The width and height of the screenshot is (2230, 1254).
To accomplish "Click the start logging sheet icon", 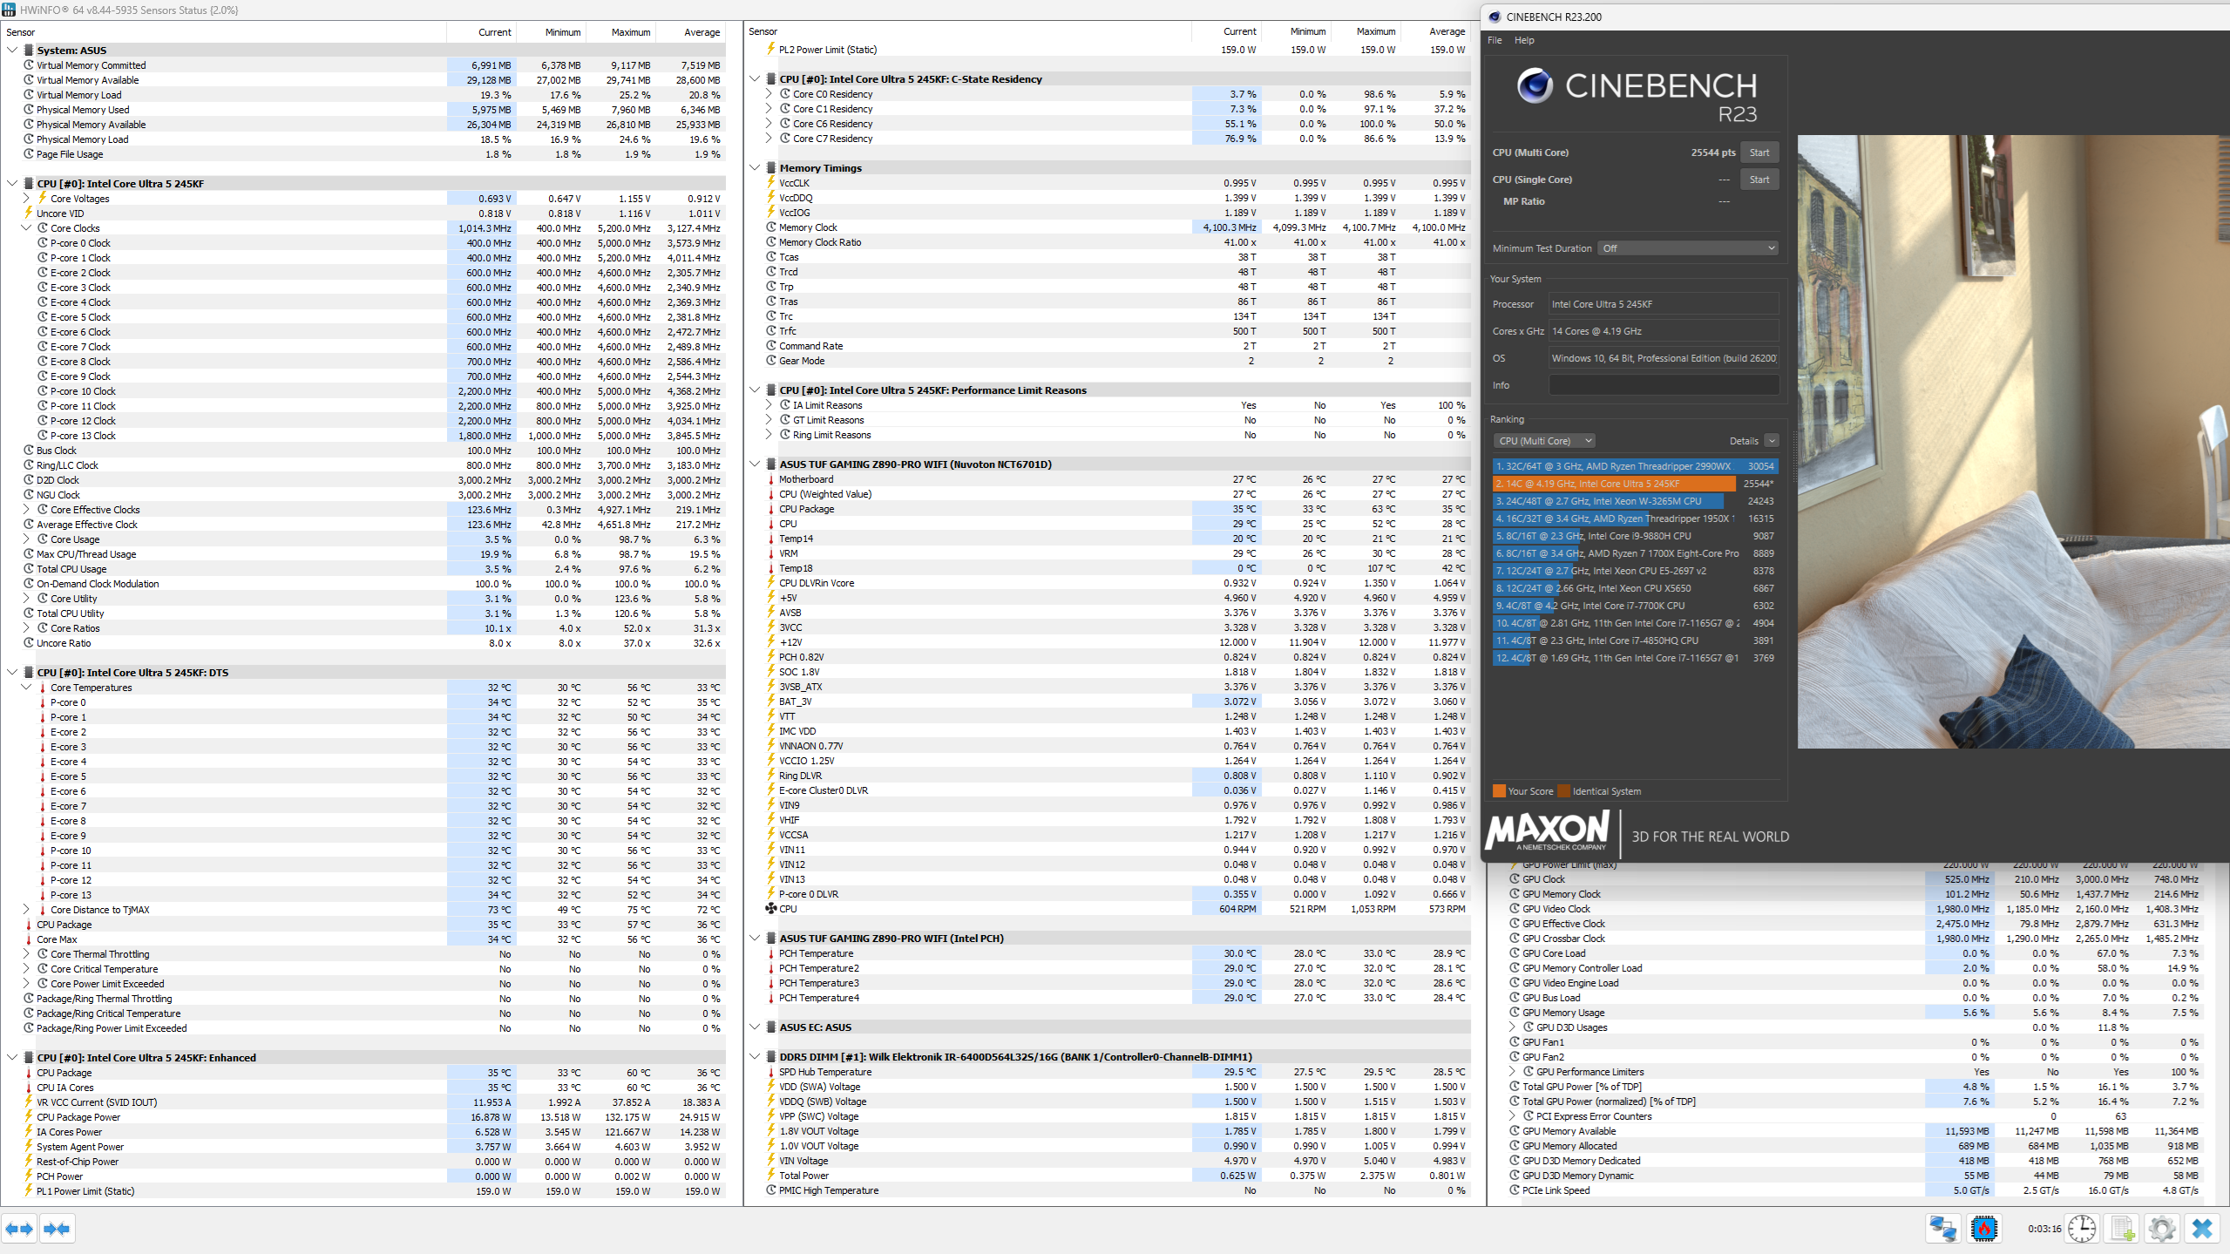I will [2122, 1229].
